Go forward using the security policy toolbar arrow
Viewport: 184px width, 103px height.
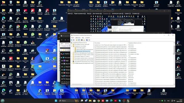pyautogui.click(x=74, y=40)
